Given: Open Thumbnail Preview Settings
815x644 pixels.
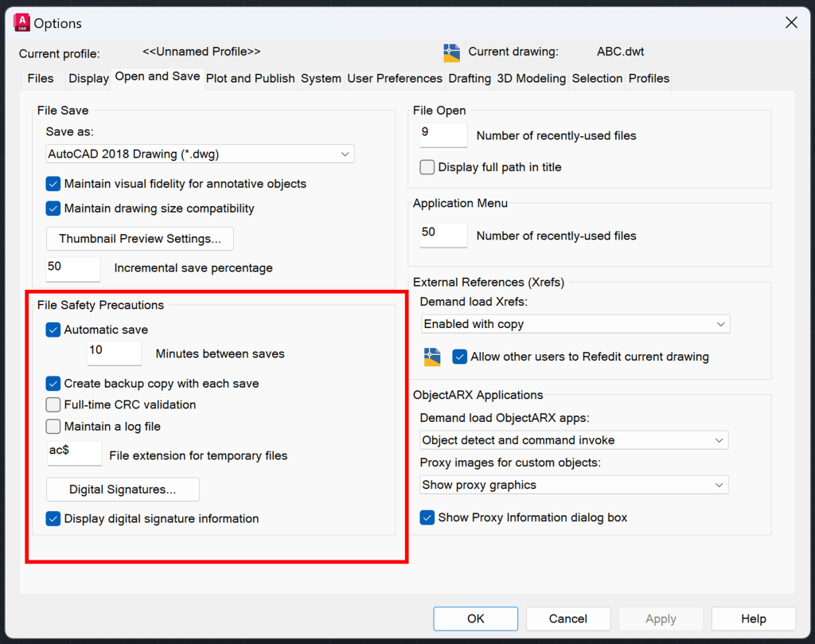Looking at the screenshot, I should click(139, 238).
